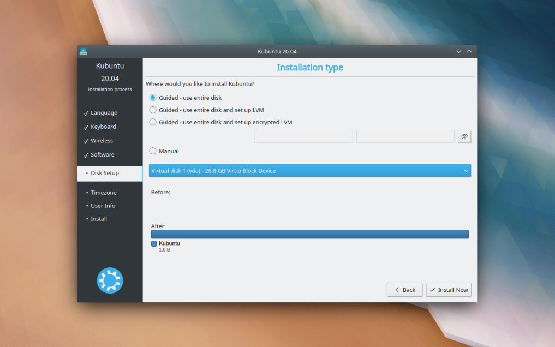The image size is (555, 347).
Task: Click the installer icon in the title bar
Action: tap(83, 51)
